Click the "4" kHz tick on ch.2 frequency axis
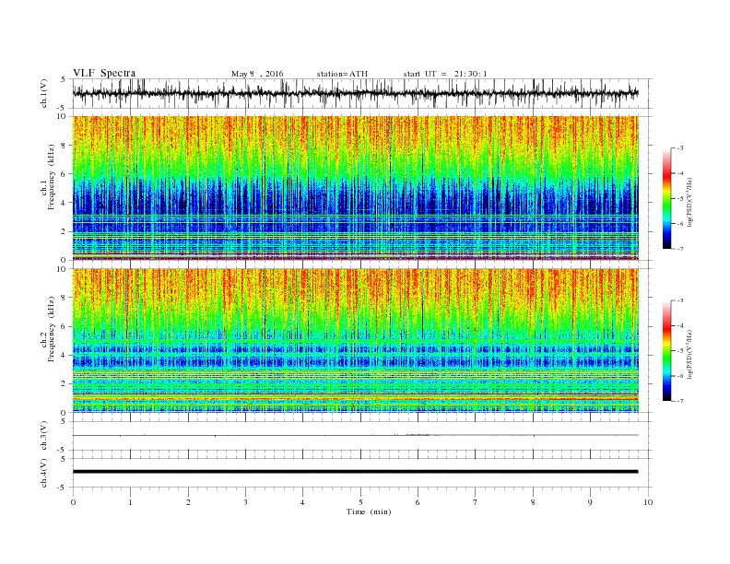This screenshot has height=564, width=730. pyautogui.click(x=65, y=356)
